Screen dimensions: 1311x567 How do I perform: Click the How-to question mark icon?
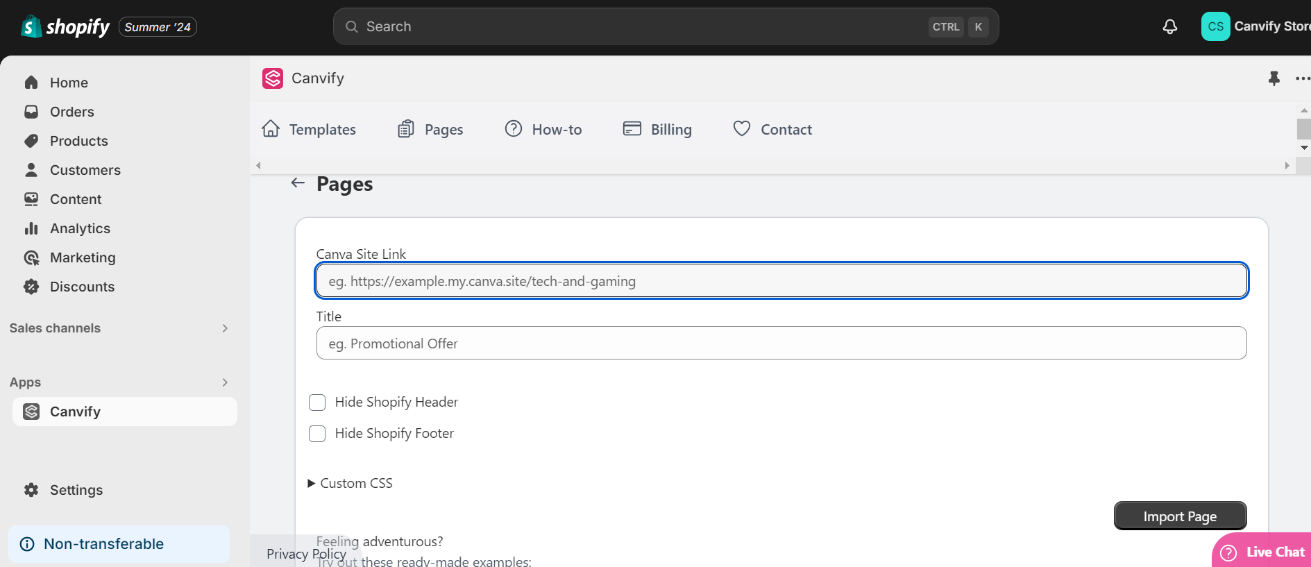pos(514,128)
